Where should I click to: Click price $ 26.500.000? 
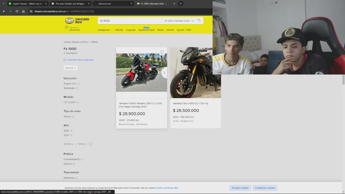(186, 110)
